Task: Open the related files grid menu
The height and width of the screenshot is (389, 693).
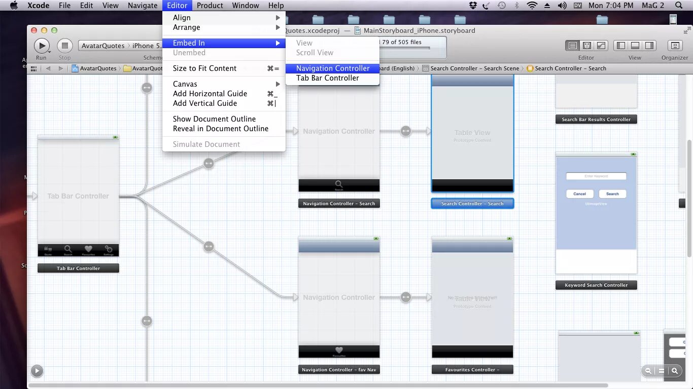Action: pyautogui.click(x=34, y=68)
